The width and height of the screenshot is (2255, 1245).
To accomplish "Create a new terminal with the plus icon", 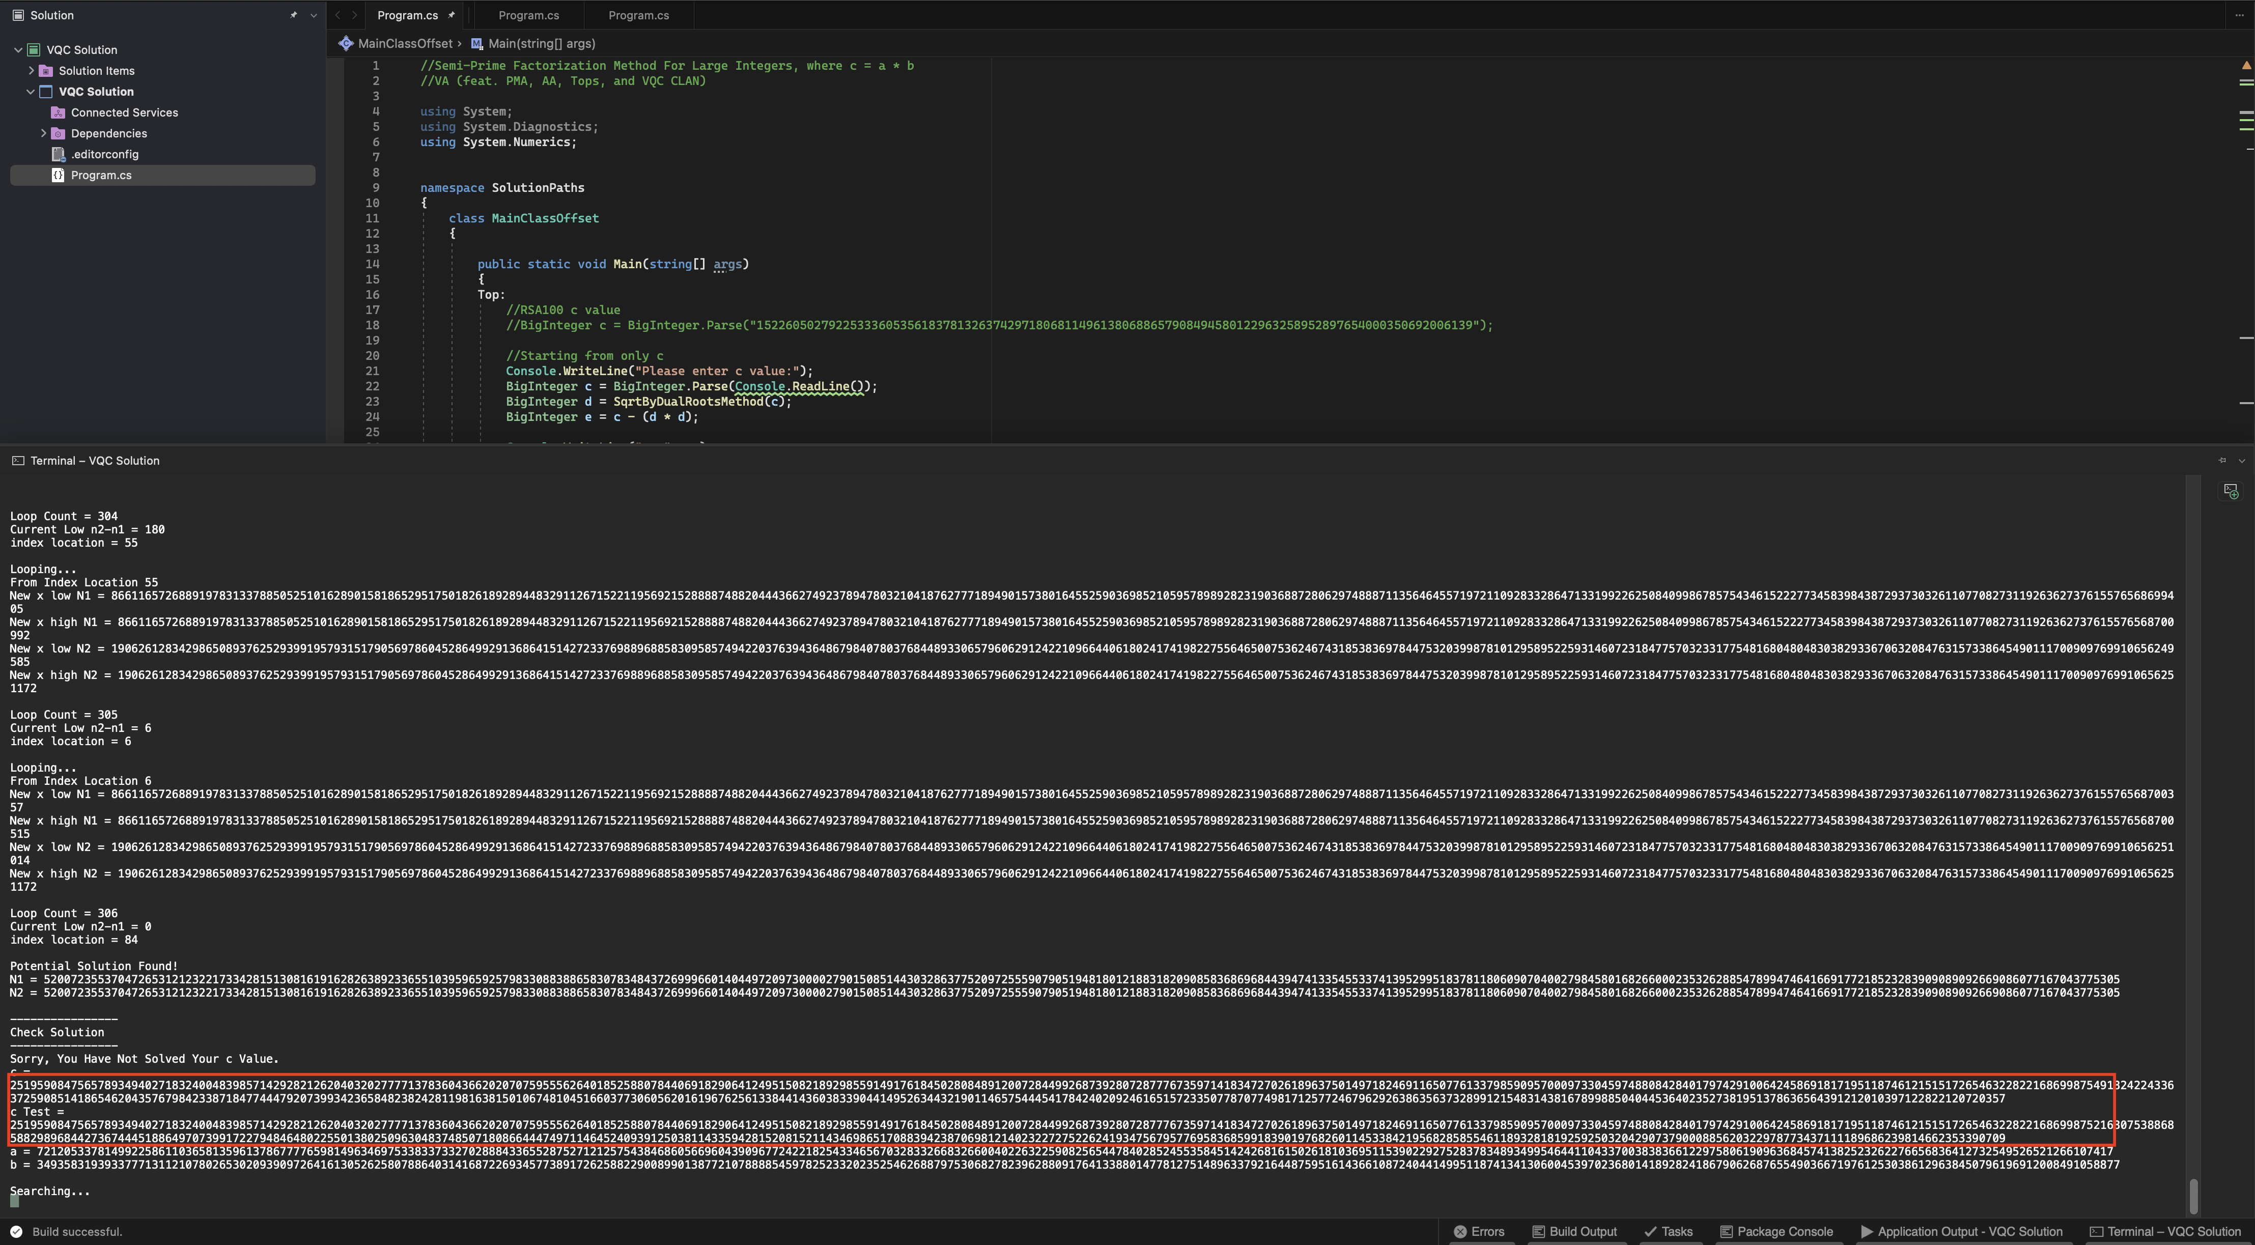I will click(x=2232, y=491).
